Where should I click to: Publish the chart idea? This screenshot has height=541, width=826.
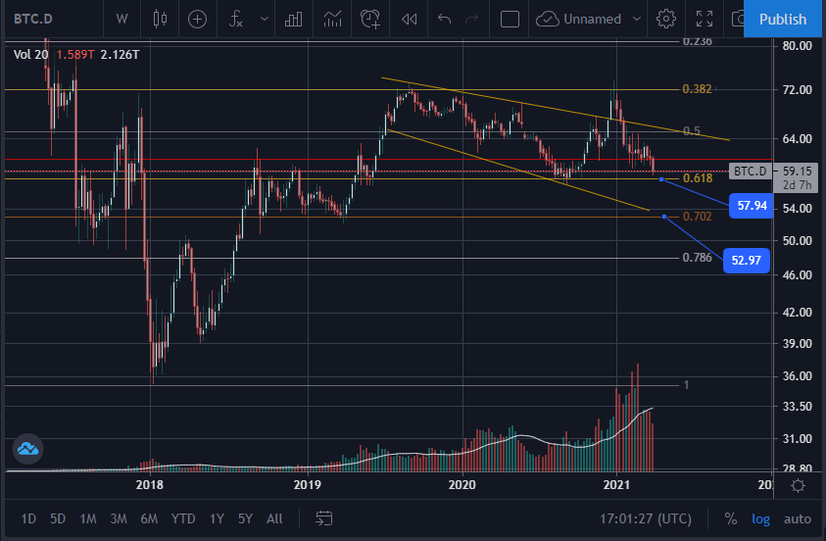click(x=783, y=19)
